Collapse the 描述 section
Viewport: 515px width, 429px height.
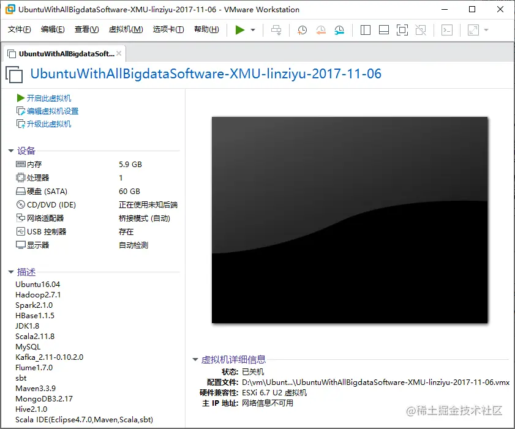(11, 272)
